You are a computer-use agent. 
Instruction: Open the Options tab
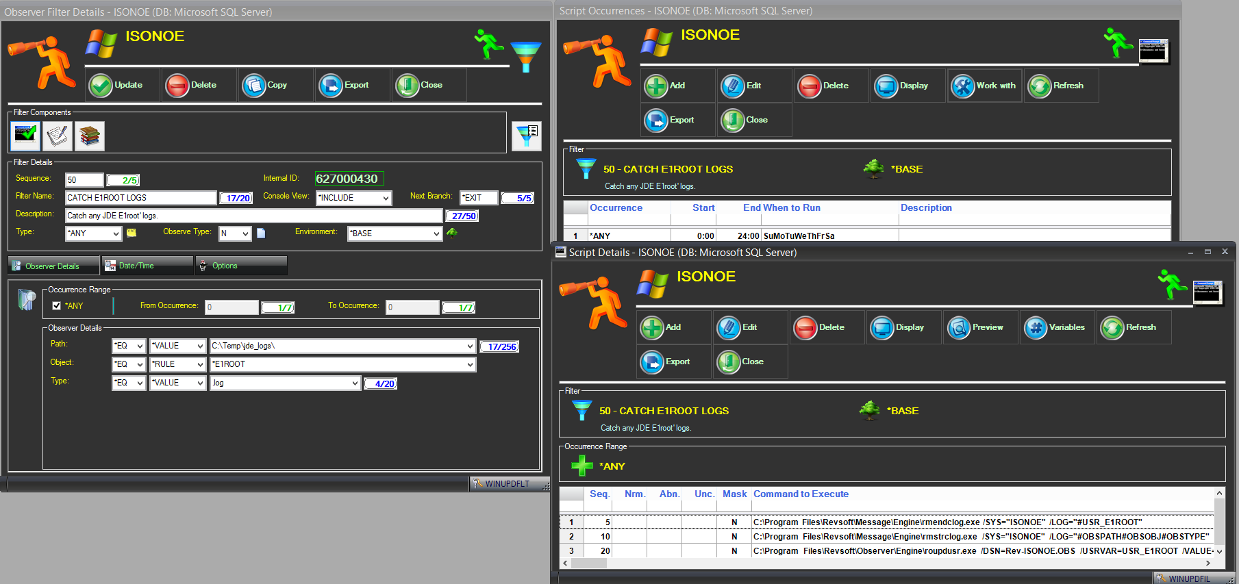point(241,266)
